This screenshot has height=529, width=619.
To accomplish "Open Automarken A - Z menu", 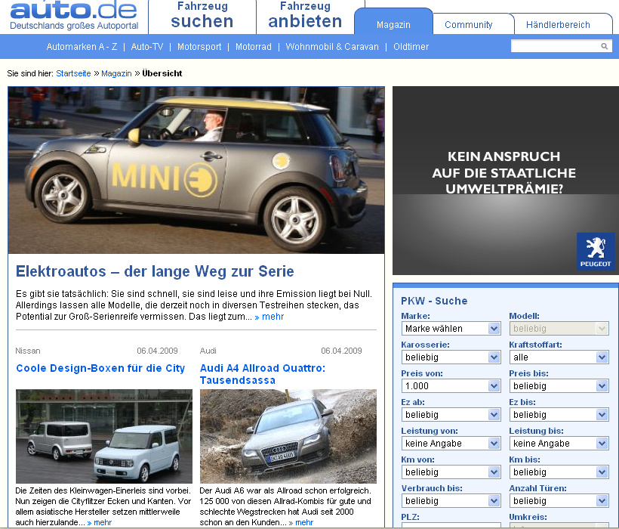I will point(82,47).
